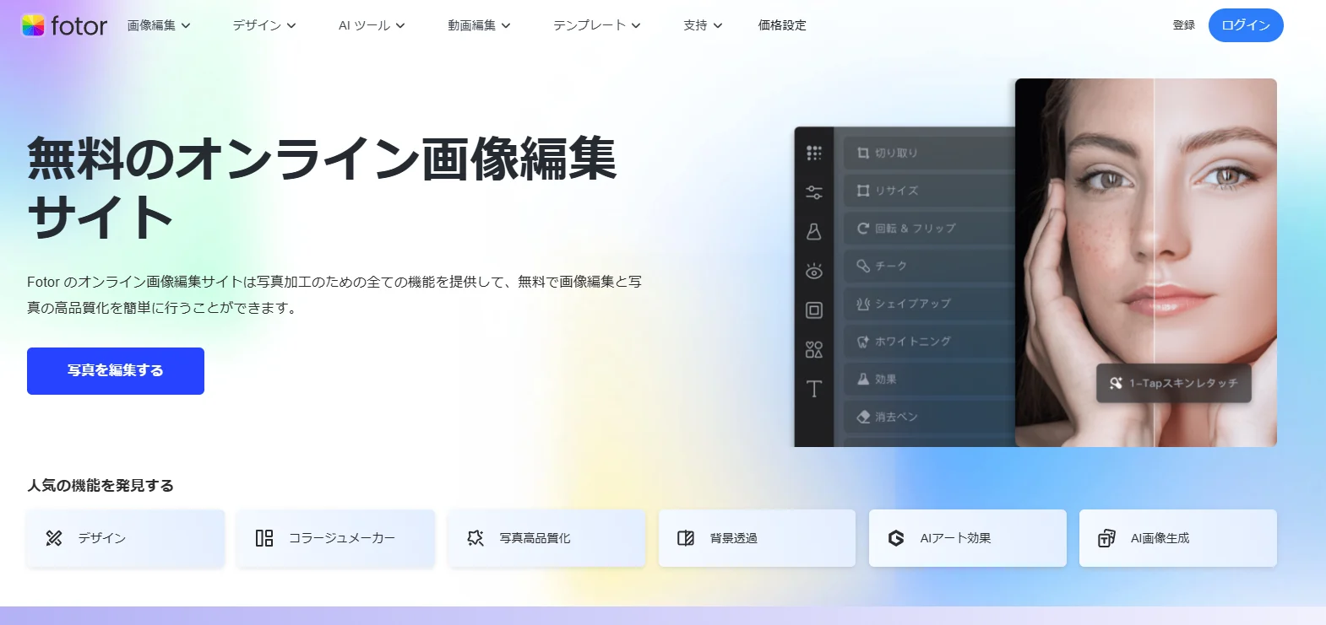The width and height of the screenshot is (1326, 625).
Task: Open the 背景透過 feature card
Action: click(x=757, y=538)
